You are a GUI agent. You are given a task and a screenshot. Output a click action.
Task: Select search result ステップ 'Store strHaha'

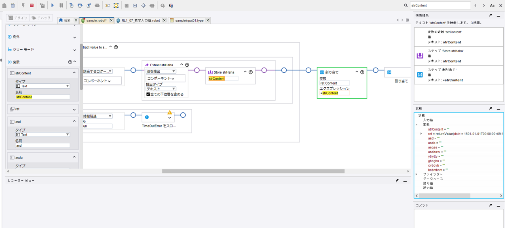point(459,56)
